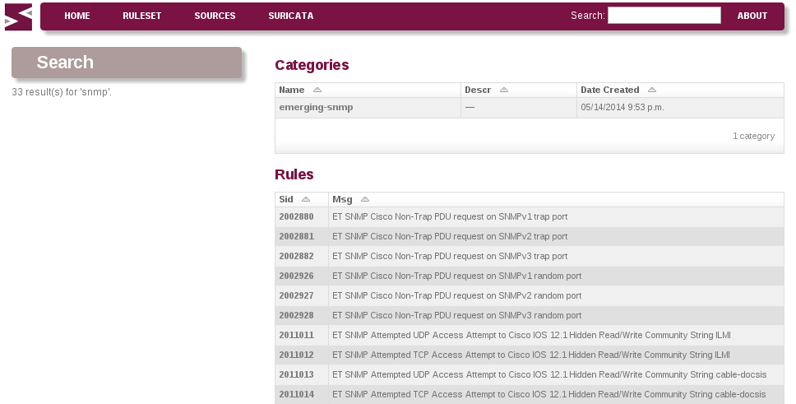Open the RULESET menu item
Viewport: 796px width, 404px height.
pyautogui.click(x=141, y=16)
